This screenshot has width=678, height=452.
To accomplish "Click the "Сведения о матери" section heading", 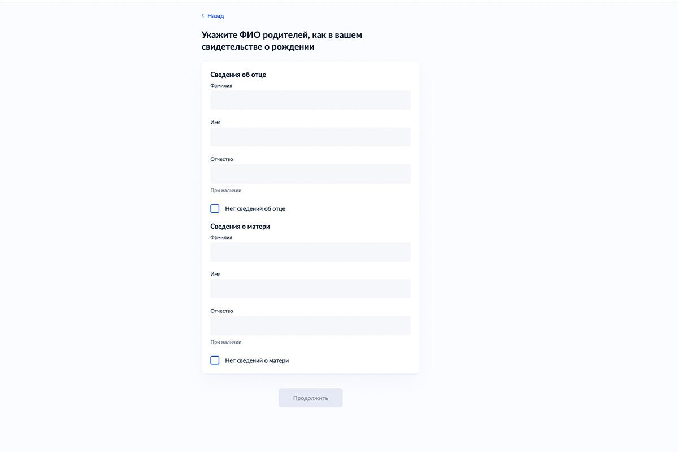I will click(x=240, y=227).
